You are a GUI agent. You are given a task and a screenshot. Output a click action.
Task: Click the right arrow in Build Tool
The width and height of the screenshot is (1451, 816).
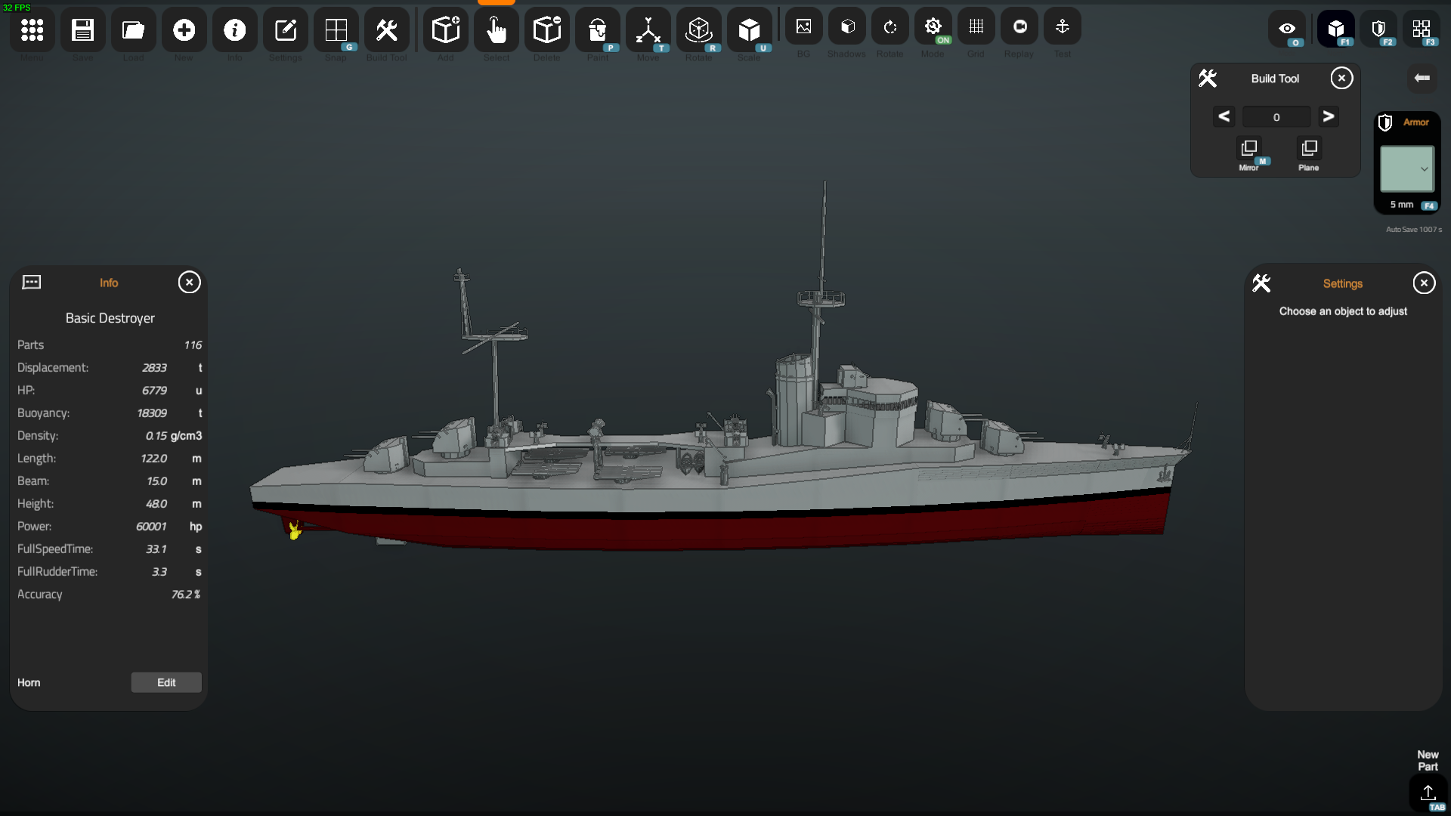click(1328, 116)
